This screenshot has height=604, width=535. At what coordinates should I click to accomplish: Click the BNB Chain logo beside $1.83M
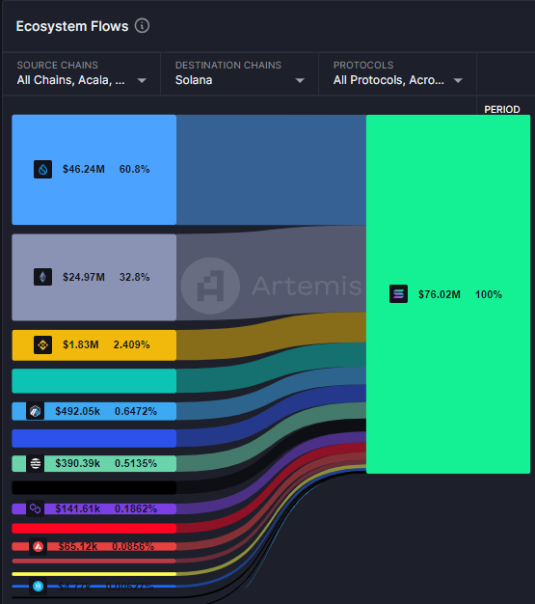pos(42,344)
